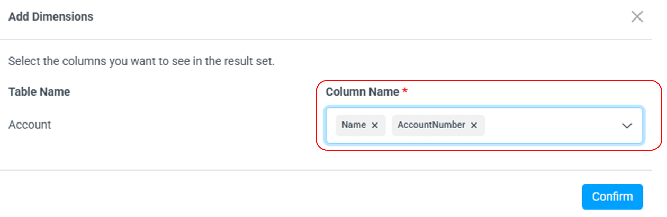This screenshot has width=667, height=217.
Task: Click the "Select the columns" instruction text
Action: tap(141, 61)
